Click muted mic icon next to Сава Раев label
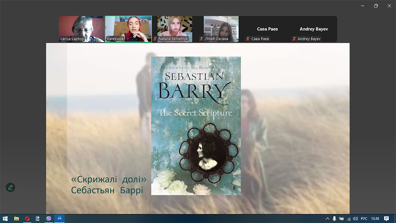 [x=248, y=39]
